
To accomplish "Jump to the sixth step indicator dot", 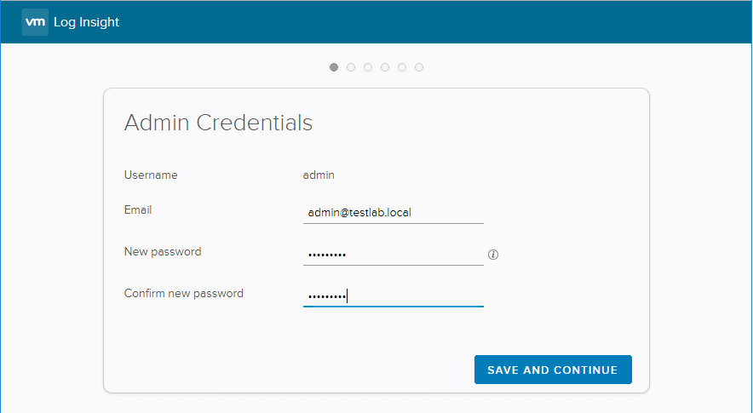I will tap(419, 67).
